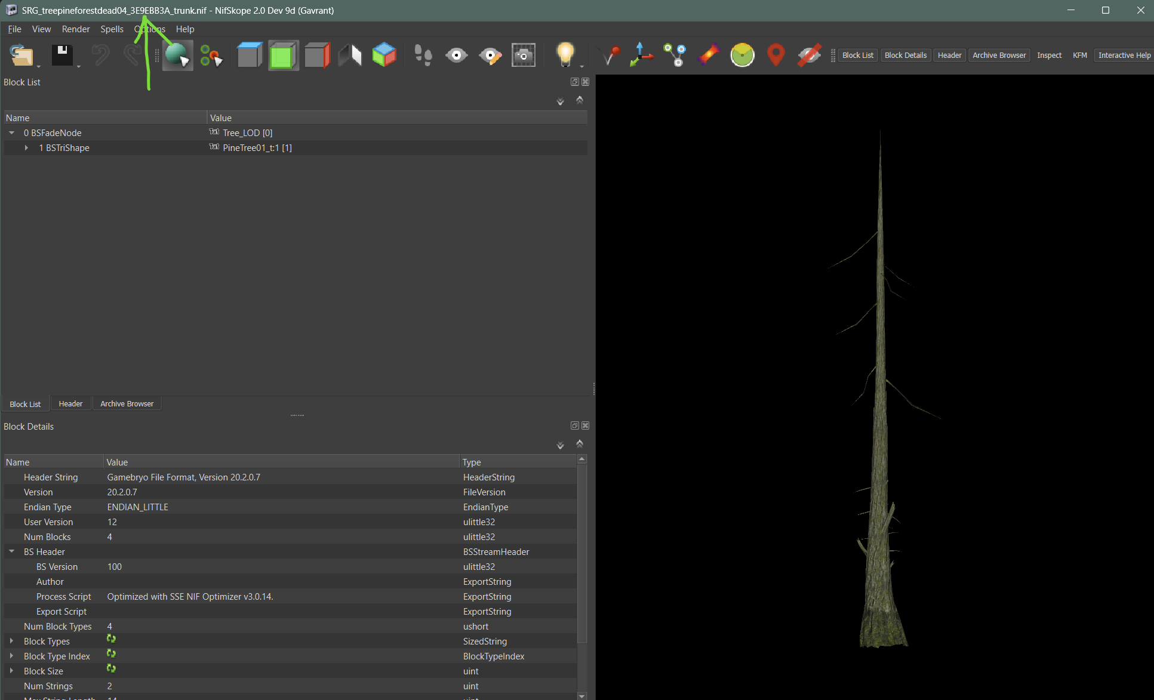
Task: Click the draw axes arrows icon
Action: tap(641, 55)
